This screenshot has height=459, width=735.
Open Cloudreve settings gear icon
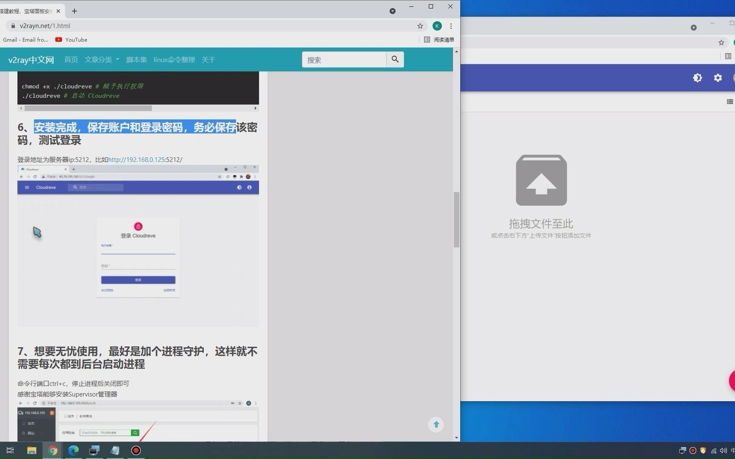pyautogui.click(x=718, y=78)
